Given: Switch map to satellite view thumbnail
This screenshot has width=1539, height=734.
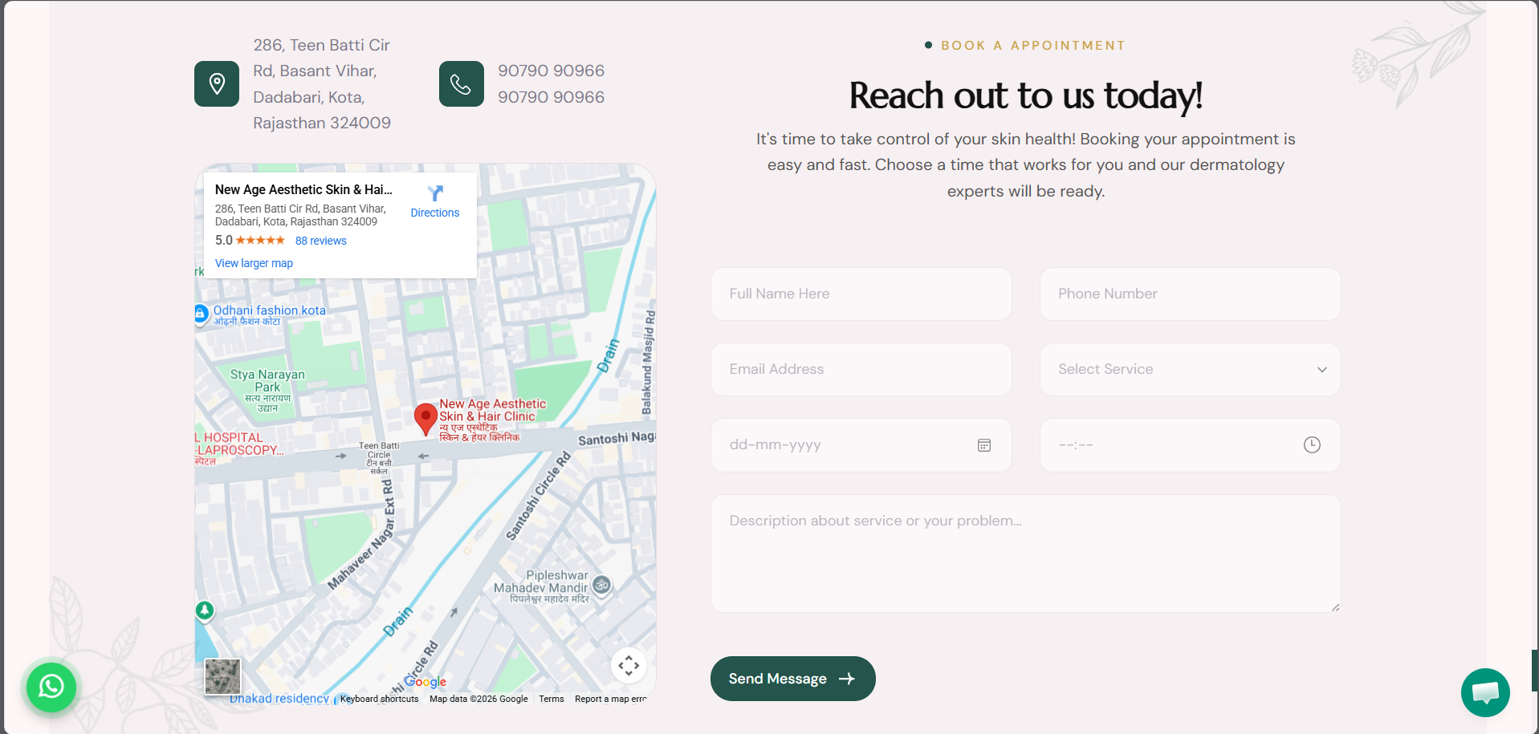Looking at the screenshot, I should [222, 676].
